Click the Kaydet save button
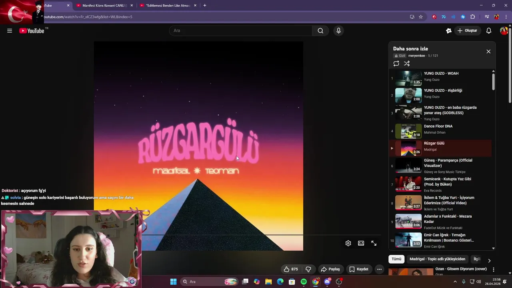The image size is (512, 288). tap(359, 269)
